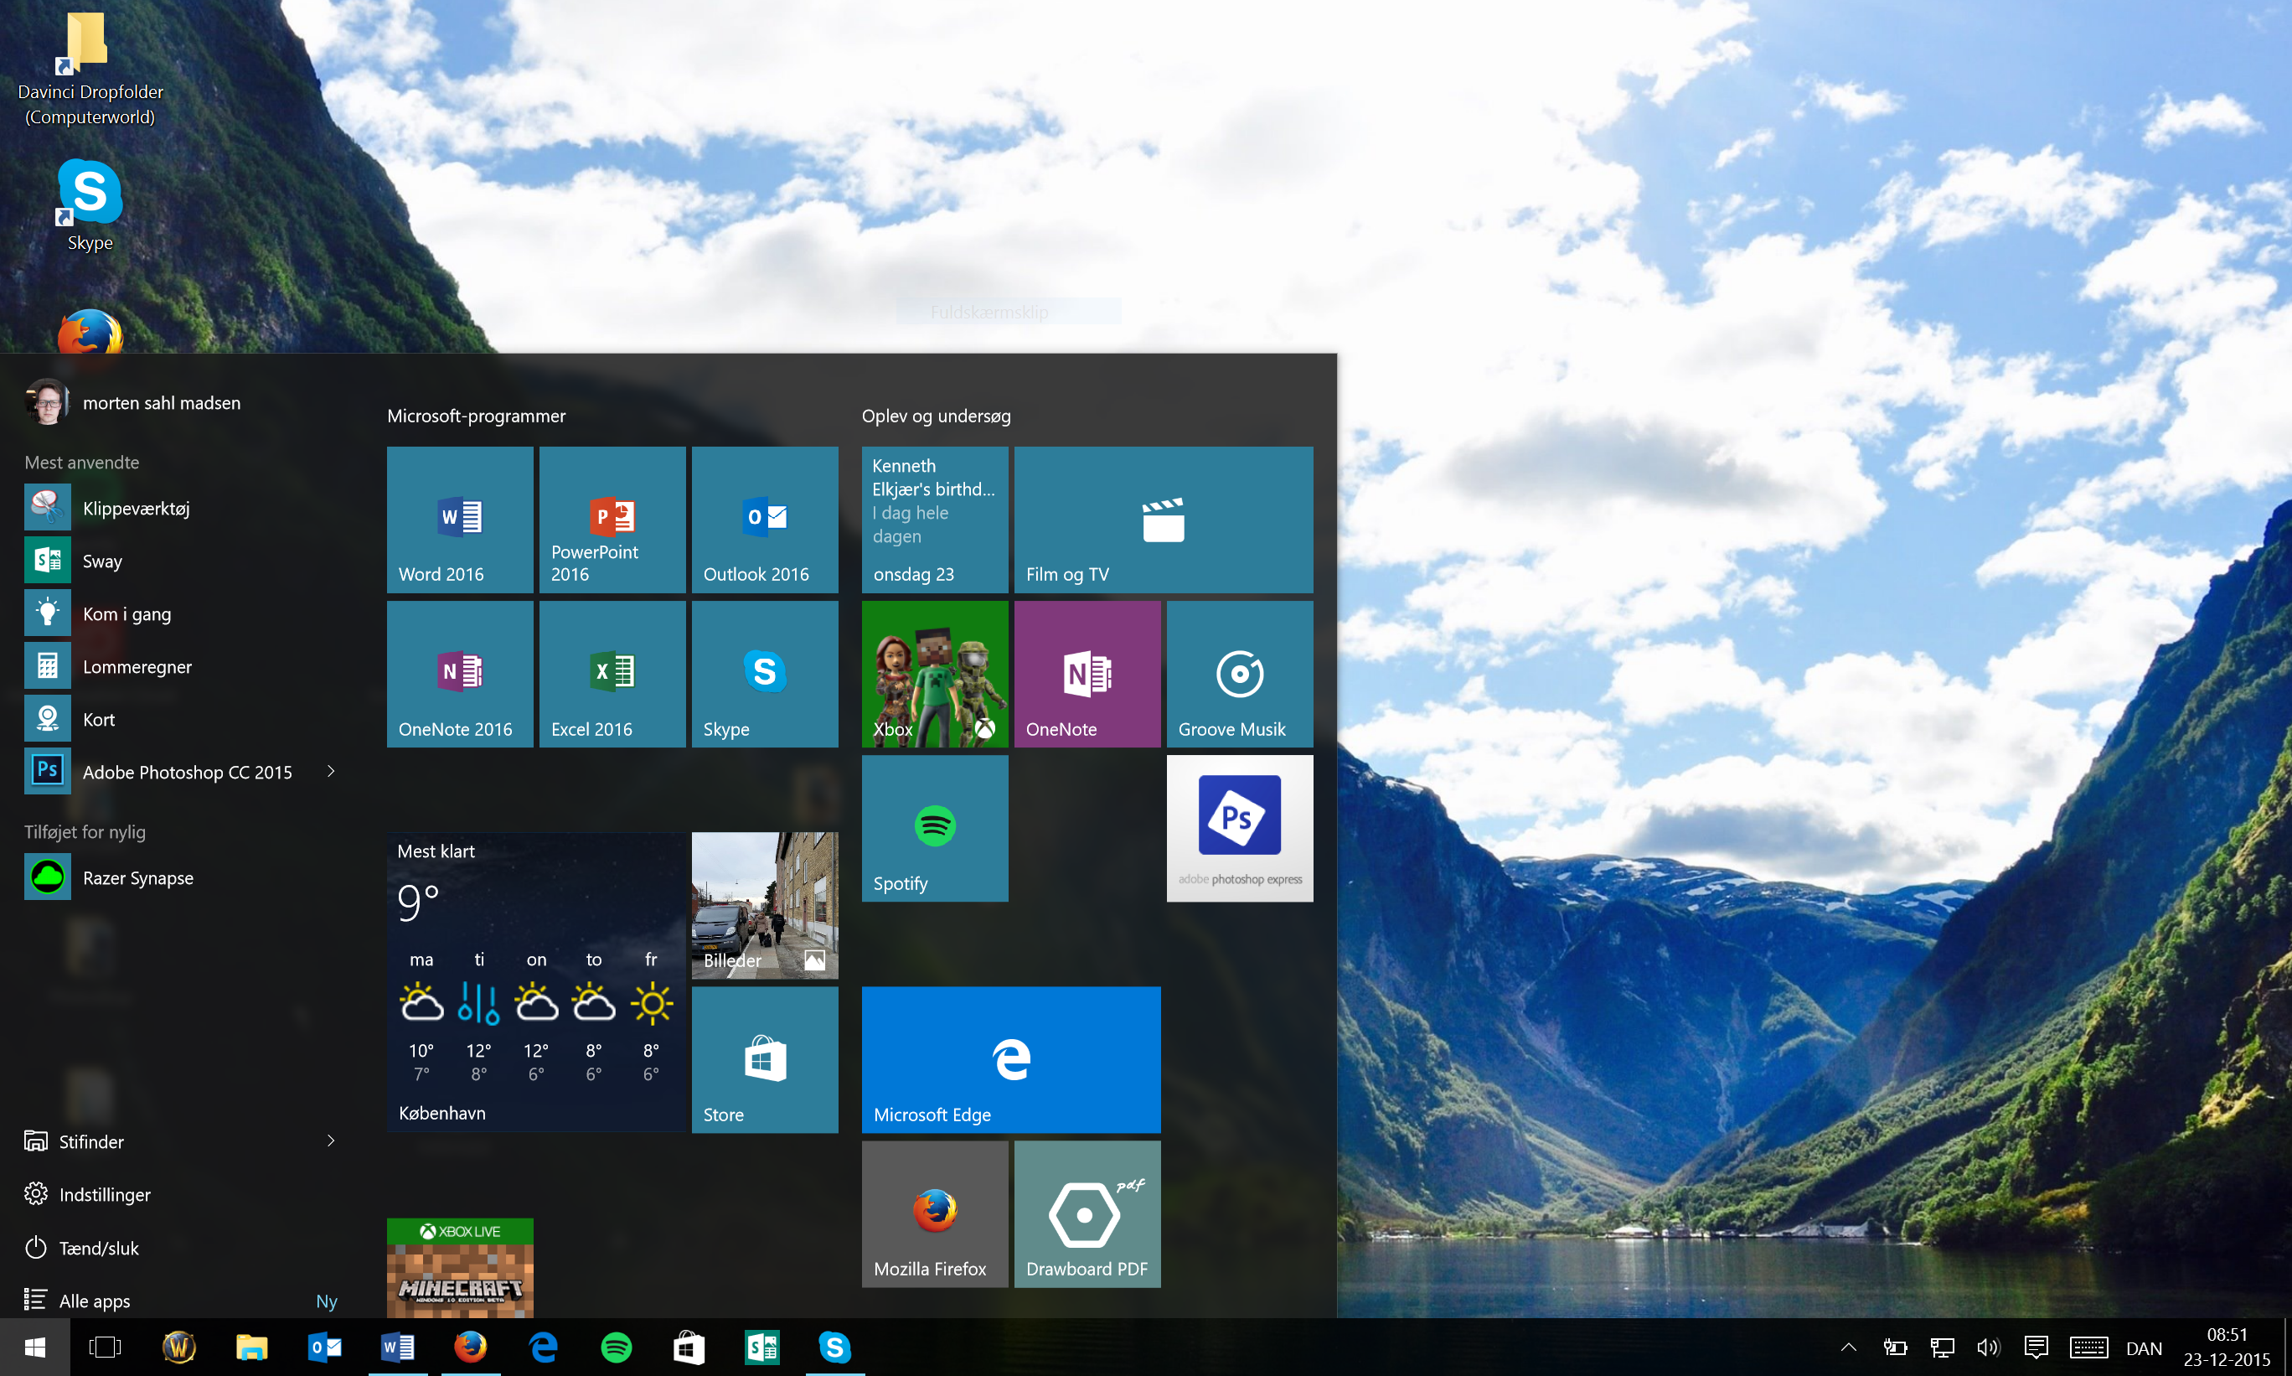Open the Adobe Photoshop Express tile

(1239, 828)
